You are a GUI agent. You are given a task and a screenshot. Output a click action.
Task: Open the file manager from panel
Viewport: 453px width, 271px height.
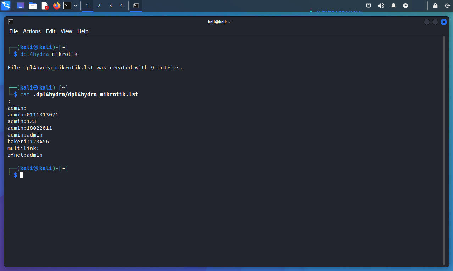point(33,6)
